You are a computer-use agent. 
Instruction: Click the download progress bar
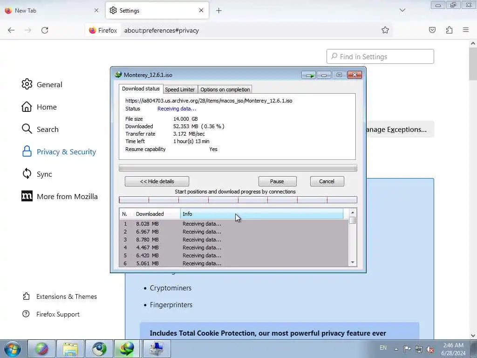click(238, 168)
